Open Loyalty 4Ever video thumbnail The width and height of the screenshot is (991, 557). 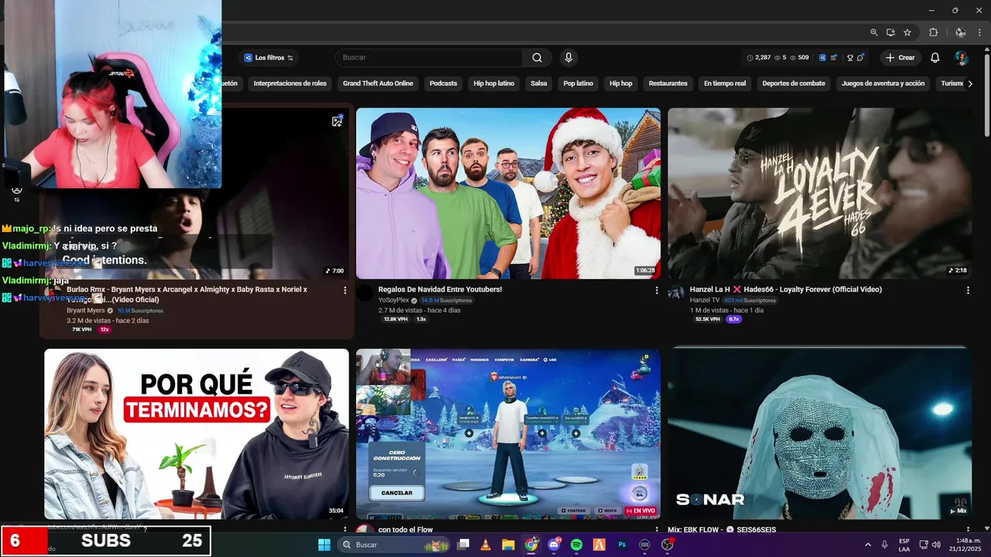820,193
